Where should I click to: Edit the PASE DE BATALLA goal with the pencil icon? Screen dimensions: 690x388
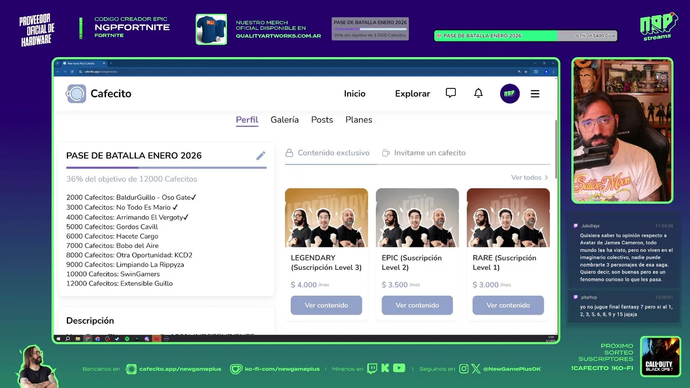pyautogui.click(x=261, y=156)
